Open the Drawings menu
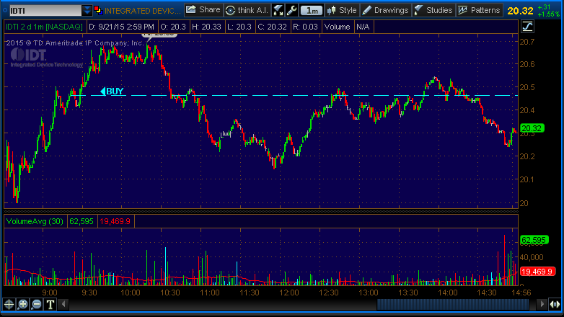The height and width of the screenshot is (317, 564). 386,10
